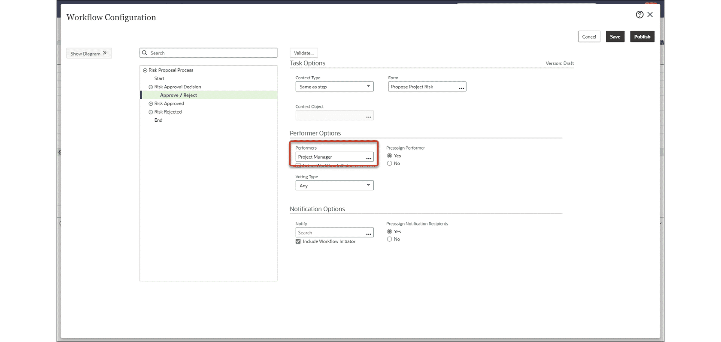Viewport: 721px width, 342px height.
Task: Expand the Risk Approved node
Action: (151, 104)
